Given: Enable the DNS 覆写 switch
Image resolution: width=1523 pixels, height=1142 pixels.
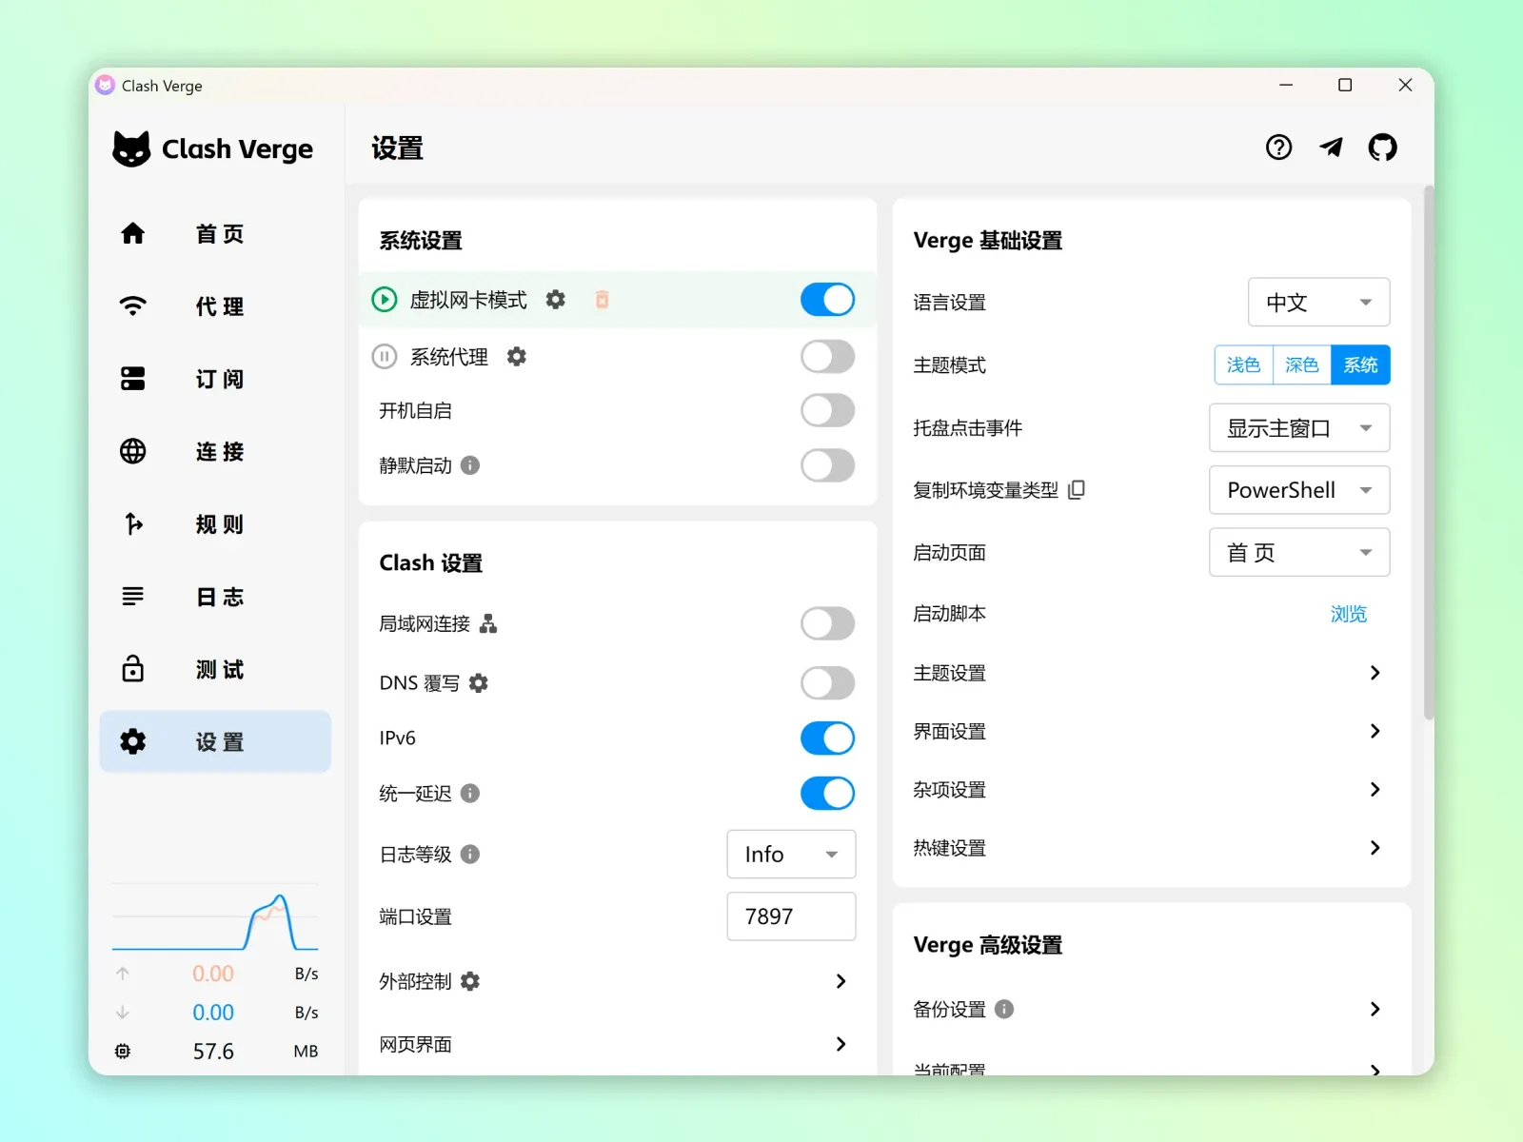Looking at the screenshot, I should coord(827,683).
